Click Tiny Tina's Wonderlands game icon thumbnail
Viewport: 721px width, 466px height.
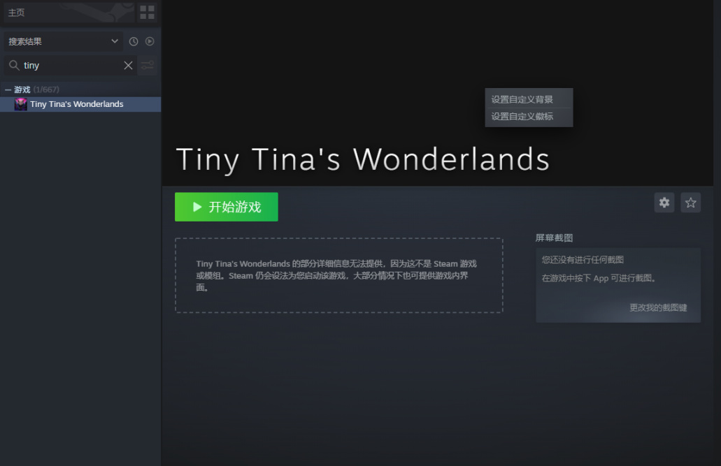[x=21, y=104]
